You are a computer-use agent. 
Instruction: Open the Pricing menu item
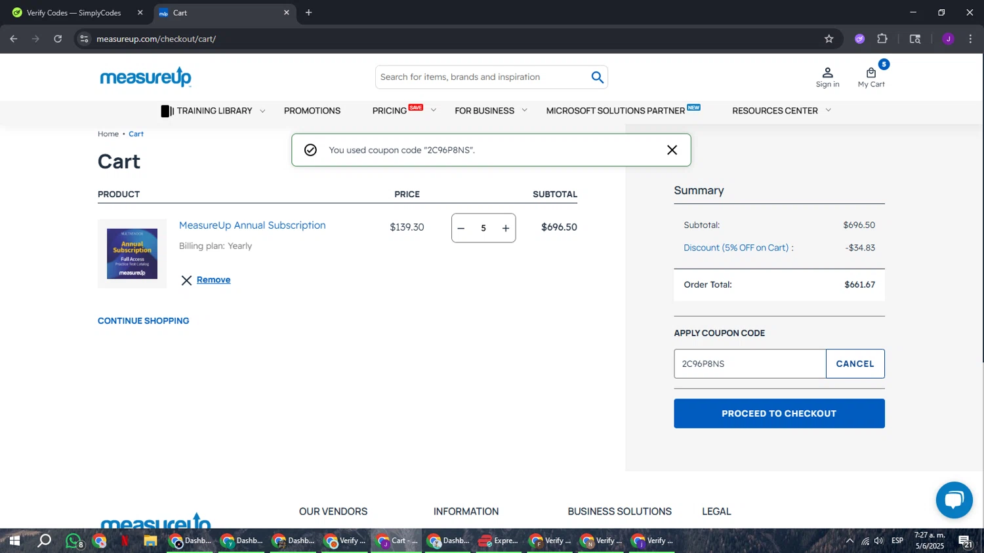coord(390,111)
